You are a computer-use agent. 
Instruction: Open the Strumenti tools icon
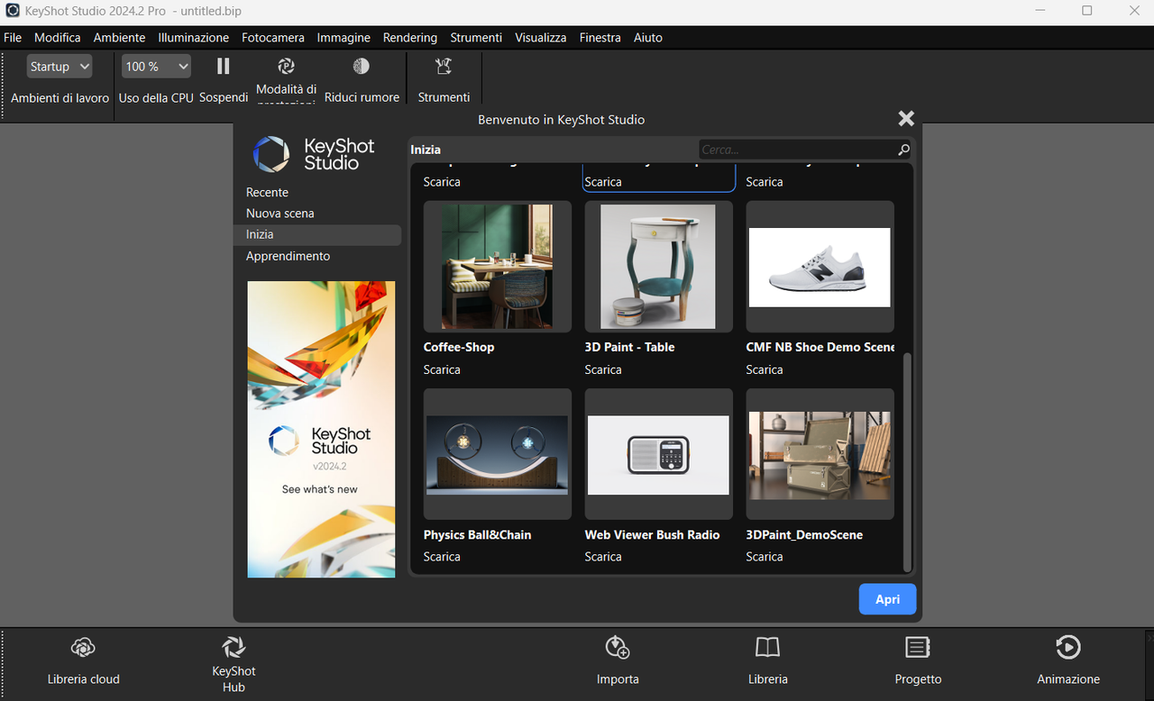444,66
